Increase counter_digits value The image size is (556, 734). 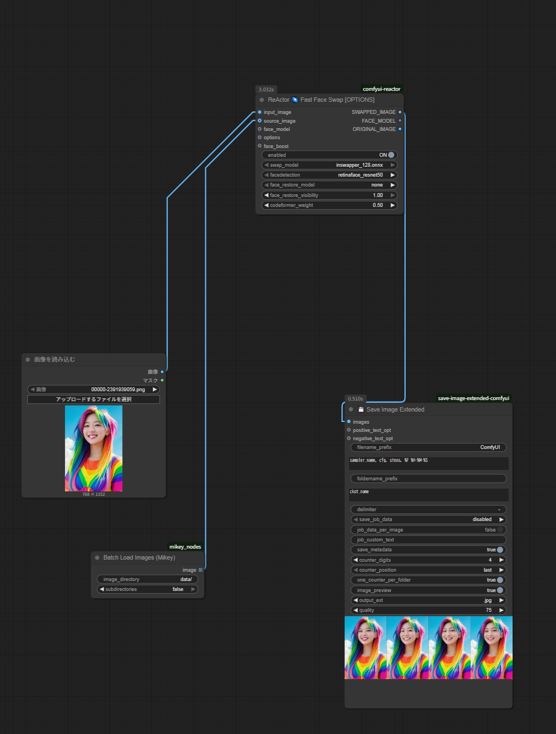(502, 560)
